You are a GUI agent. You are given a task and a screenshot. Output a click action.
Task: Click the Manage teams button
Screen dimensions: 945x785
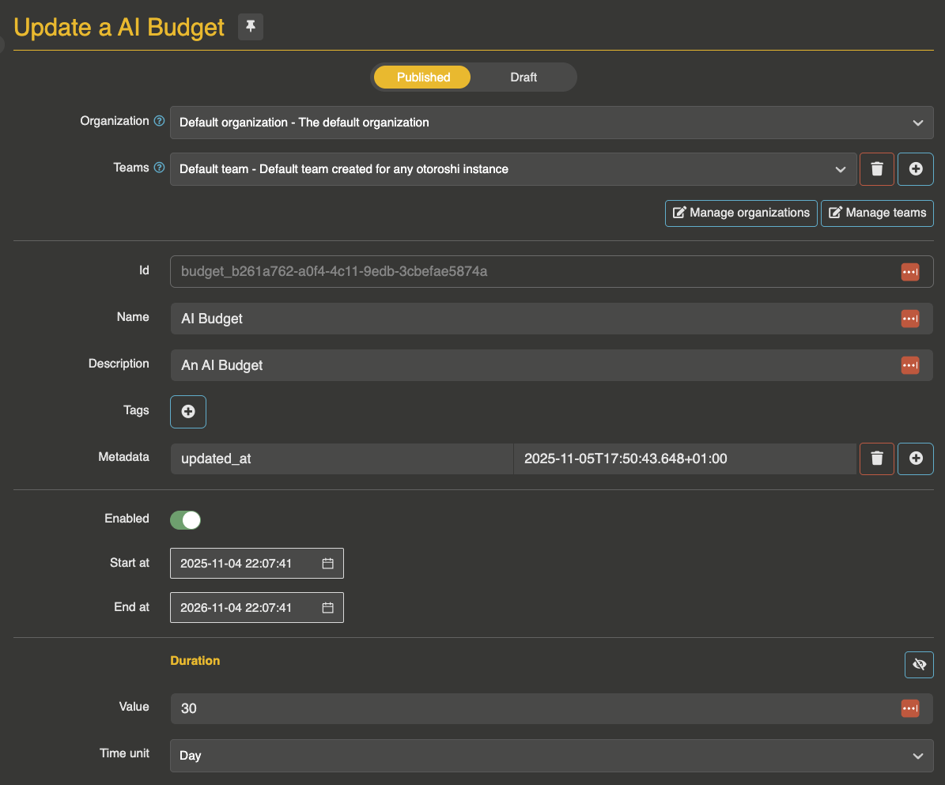(877, 213)
